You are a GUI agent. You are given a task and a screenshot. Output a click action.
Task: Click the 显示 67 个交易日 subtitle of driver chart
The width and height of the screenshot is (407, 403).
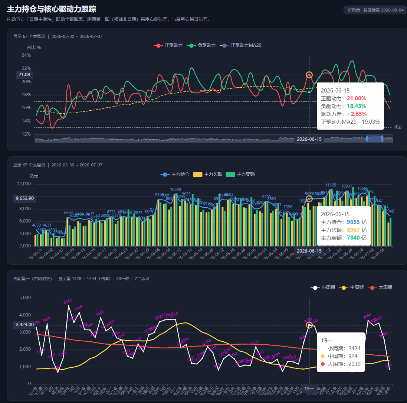[58, 37]
